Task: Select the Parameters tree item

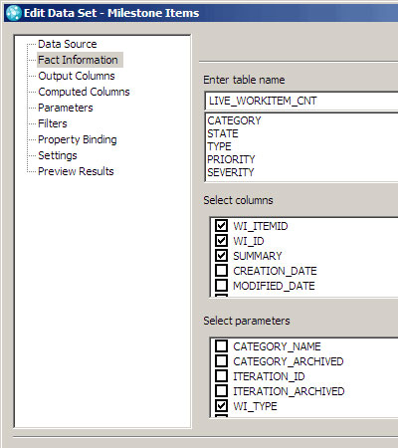Action: (x=66, y=108)
